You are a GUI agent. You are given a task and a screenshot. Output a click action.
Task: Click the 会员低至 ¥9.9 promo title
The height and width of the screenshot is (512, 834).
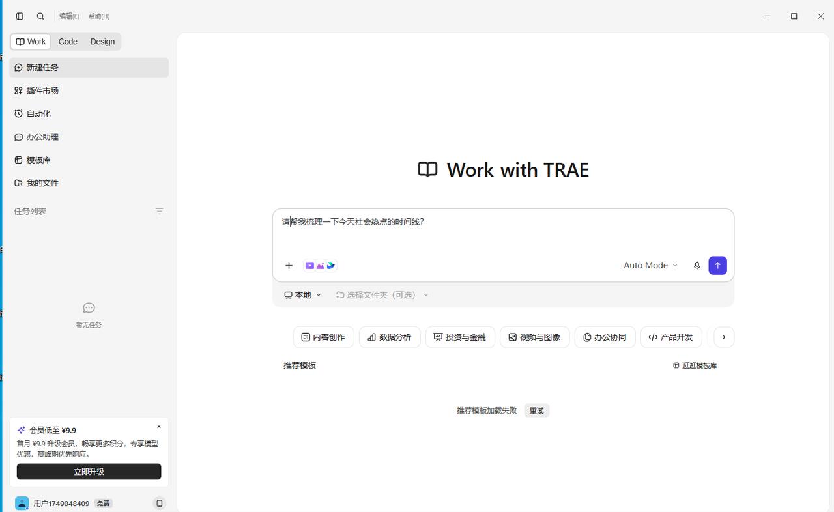(x=53, y=431)
